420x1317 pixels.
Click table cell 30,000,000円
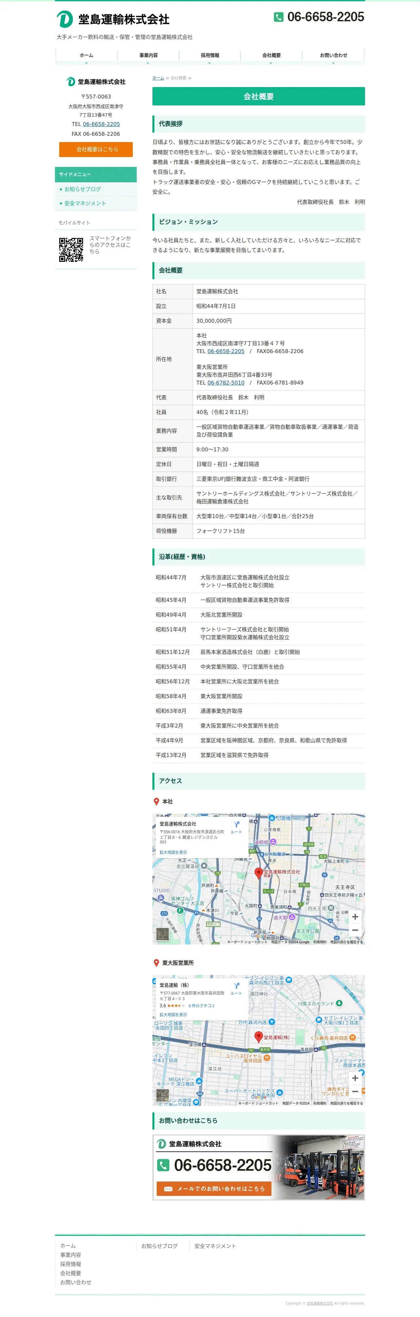click(278, 321)
